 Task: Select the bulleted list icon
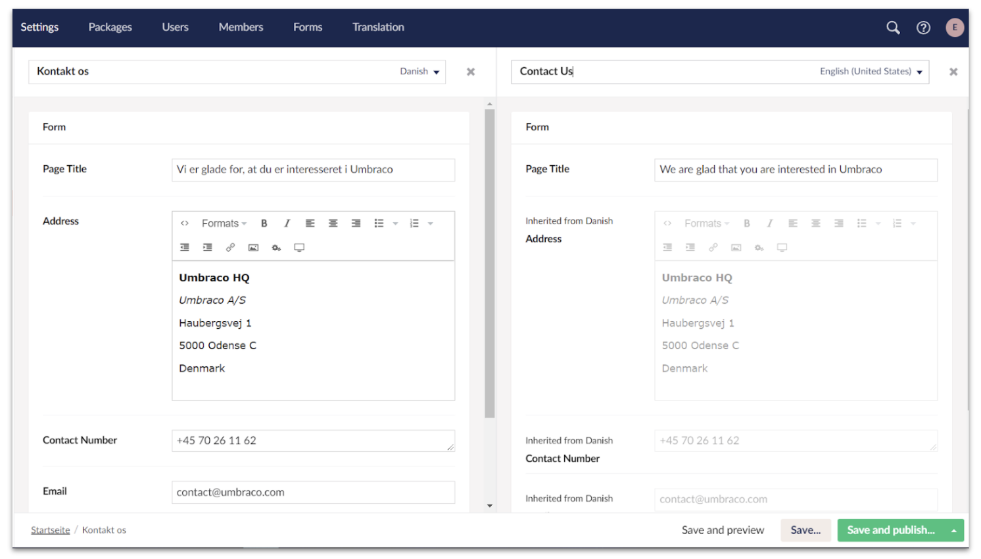click(379, 223)
